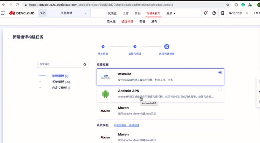This screenshot has width=260, height=143.
Task: Switch to the 部署 sub-tab
Action: [142, 22]
